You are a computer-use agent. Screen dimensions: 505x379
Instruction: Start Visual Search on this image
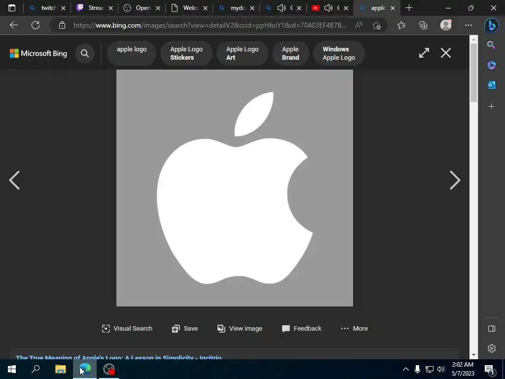(x=127, y=328)
